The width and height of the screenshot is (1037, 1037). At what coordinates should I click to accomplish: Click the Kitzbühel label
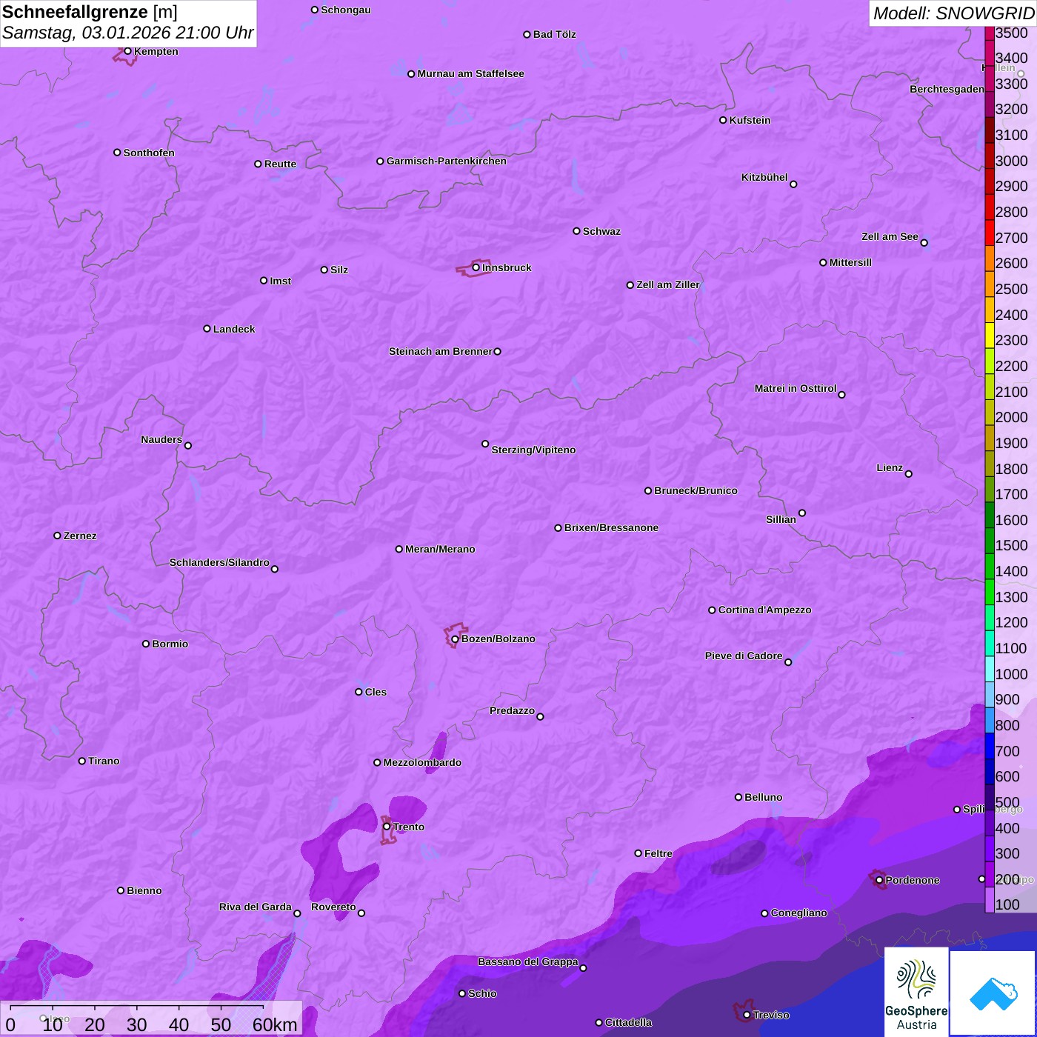click(x=764, y=177)
